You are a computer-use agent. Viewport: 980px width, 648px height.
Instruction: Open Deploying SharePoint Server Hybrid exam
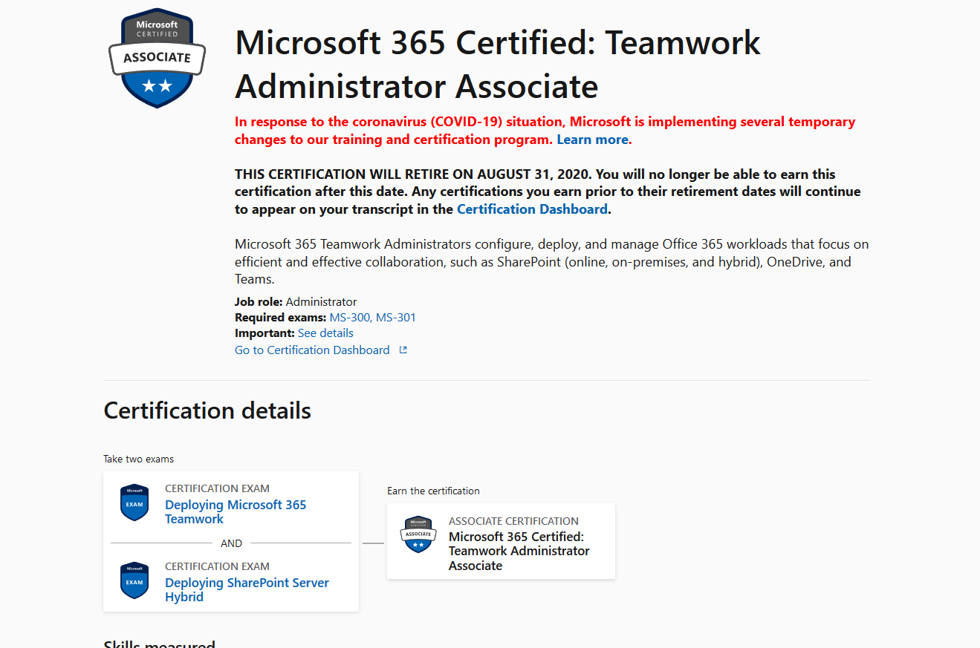coord(247,590)
